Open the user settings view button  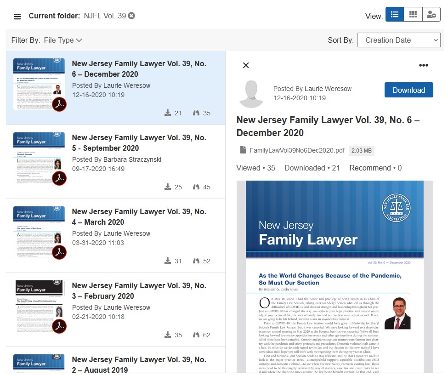431,14
